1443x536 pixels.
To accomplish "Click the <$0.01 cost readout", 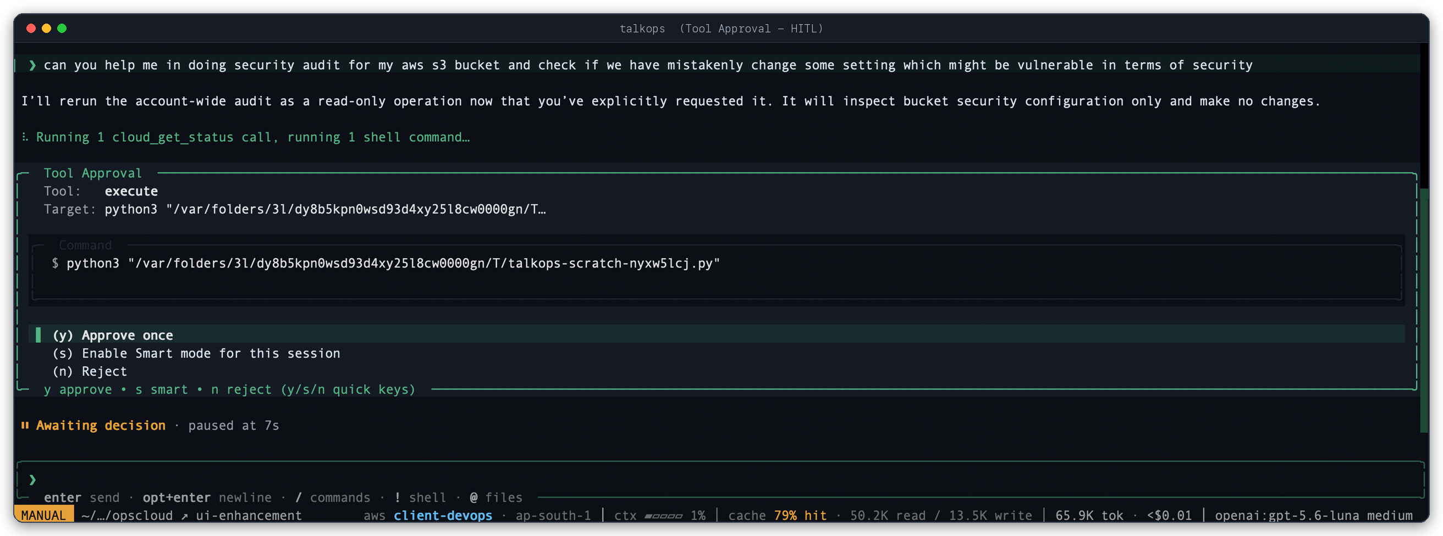I will (1169, 515).
